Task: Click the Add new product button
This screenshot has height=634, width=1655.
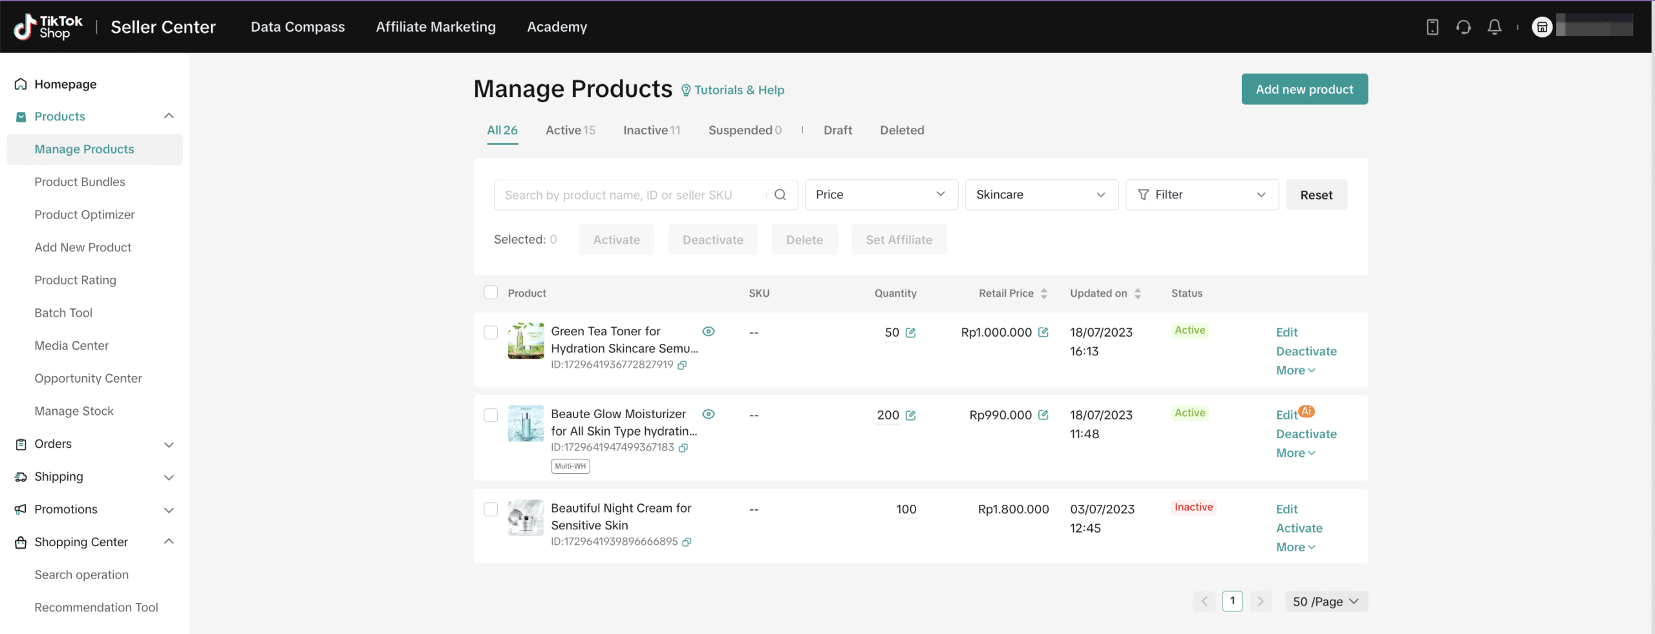Action: click(1304, 89)
